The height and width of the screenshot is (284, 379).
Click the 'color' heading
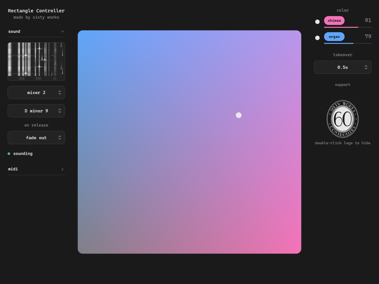tap(343, 10)
